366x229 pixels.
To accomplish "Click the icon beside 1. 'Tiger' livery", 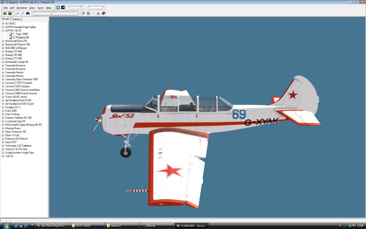I will click(11, 34).
